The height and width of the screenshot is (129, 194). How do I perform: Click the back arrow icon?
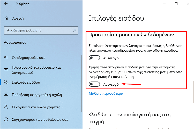[6, 4]
